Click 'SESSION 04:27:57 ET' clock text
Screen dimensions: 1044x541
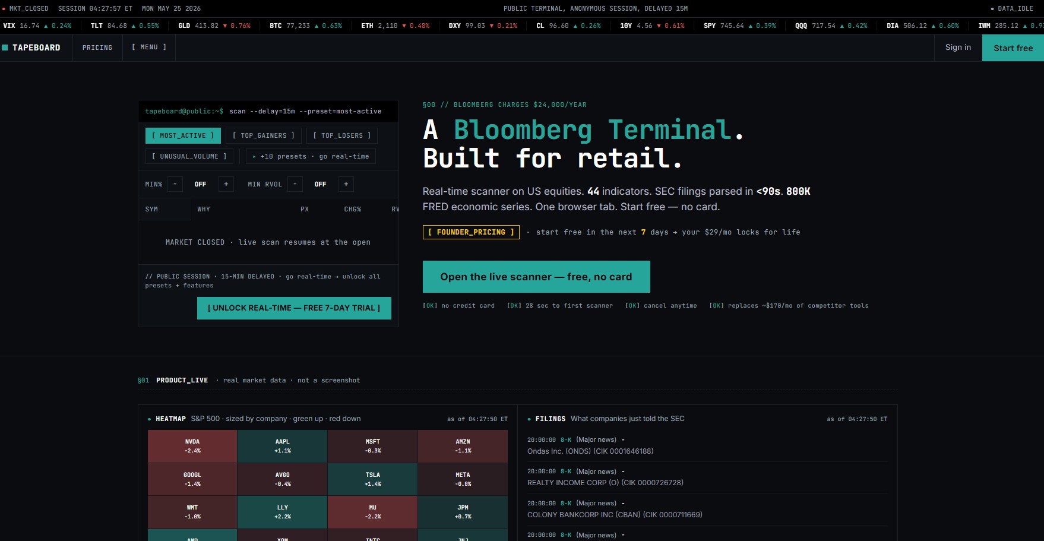pos(95,9)
